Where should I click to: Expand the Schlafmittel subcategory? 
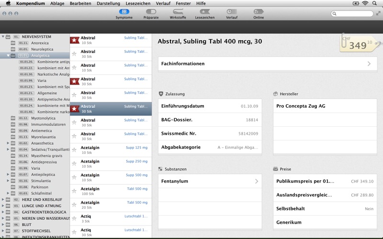pos(8,193)
